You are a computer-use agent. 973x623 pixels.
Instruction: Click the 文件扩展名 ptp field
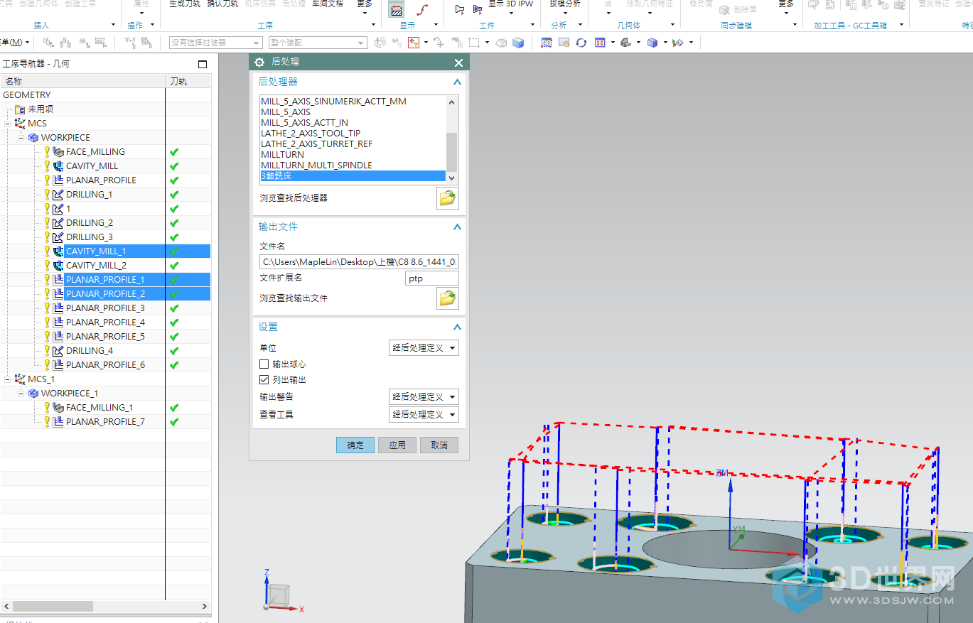tap(432, 278)
